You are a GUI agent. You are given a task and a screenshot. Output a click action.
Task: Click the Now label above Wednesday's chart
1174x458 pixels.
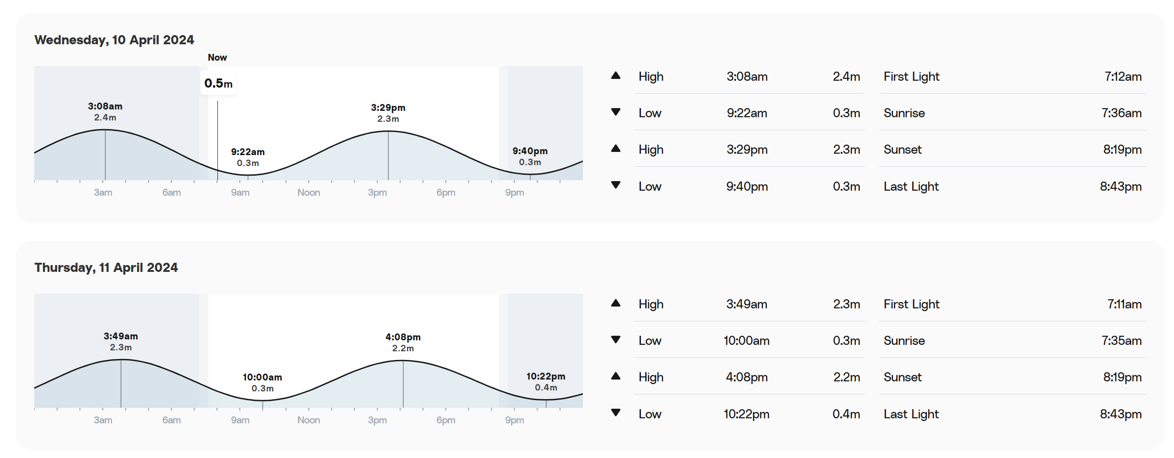217,57
